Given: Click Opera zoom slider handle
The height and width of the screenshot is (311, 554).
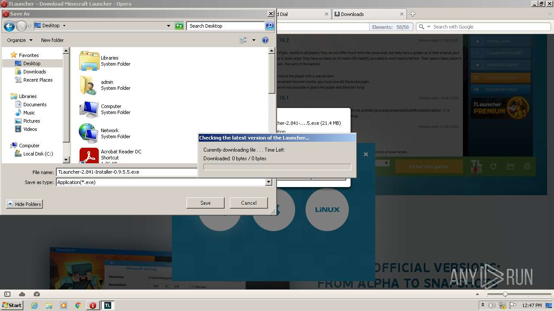Looking at the screenshot, I should pyautogui.click(x=505, y=294).
